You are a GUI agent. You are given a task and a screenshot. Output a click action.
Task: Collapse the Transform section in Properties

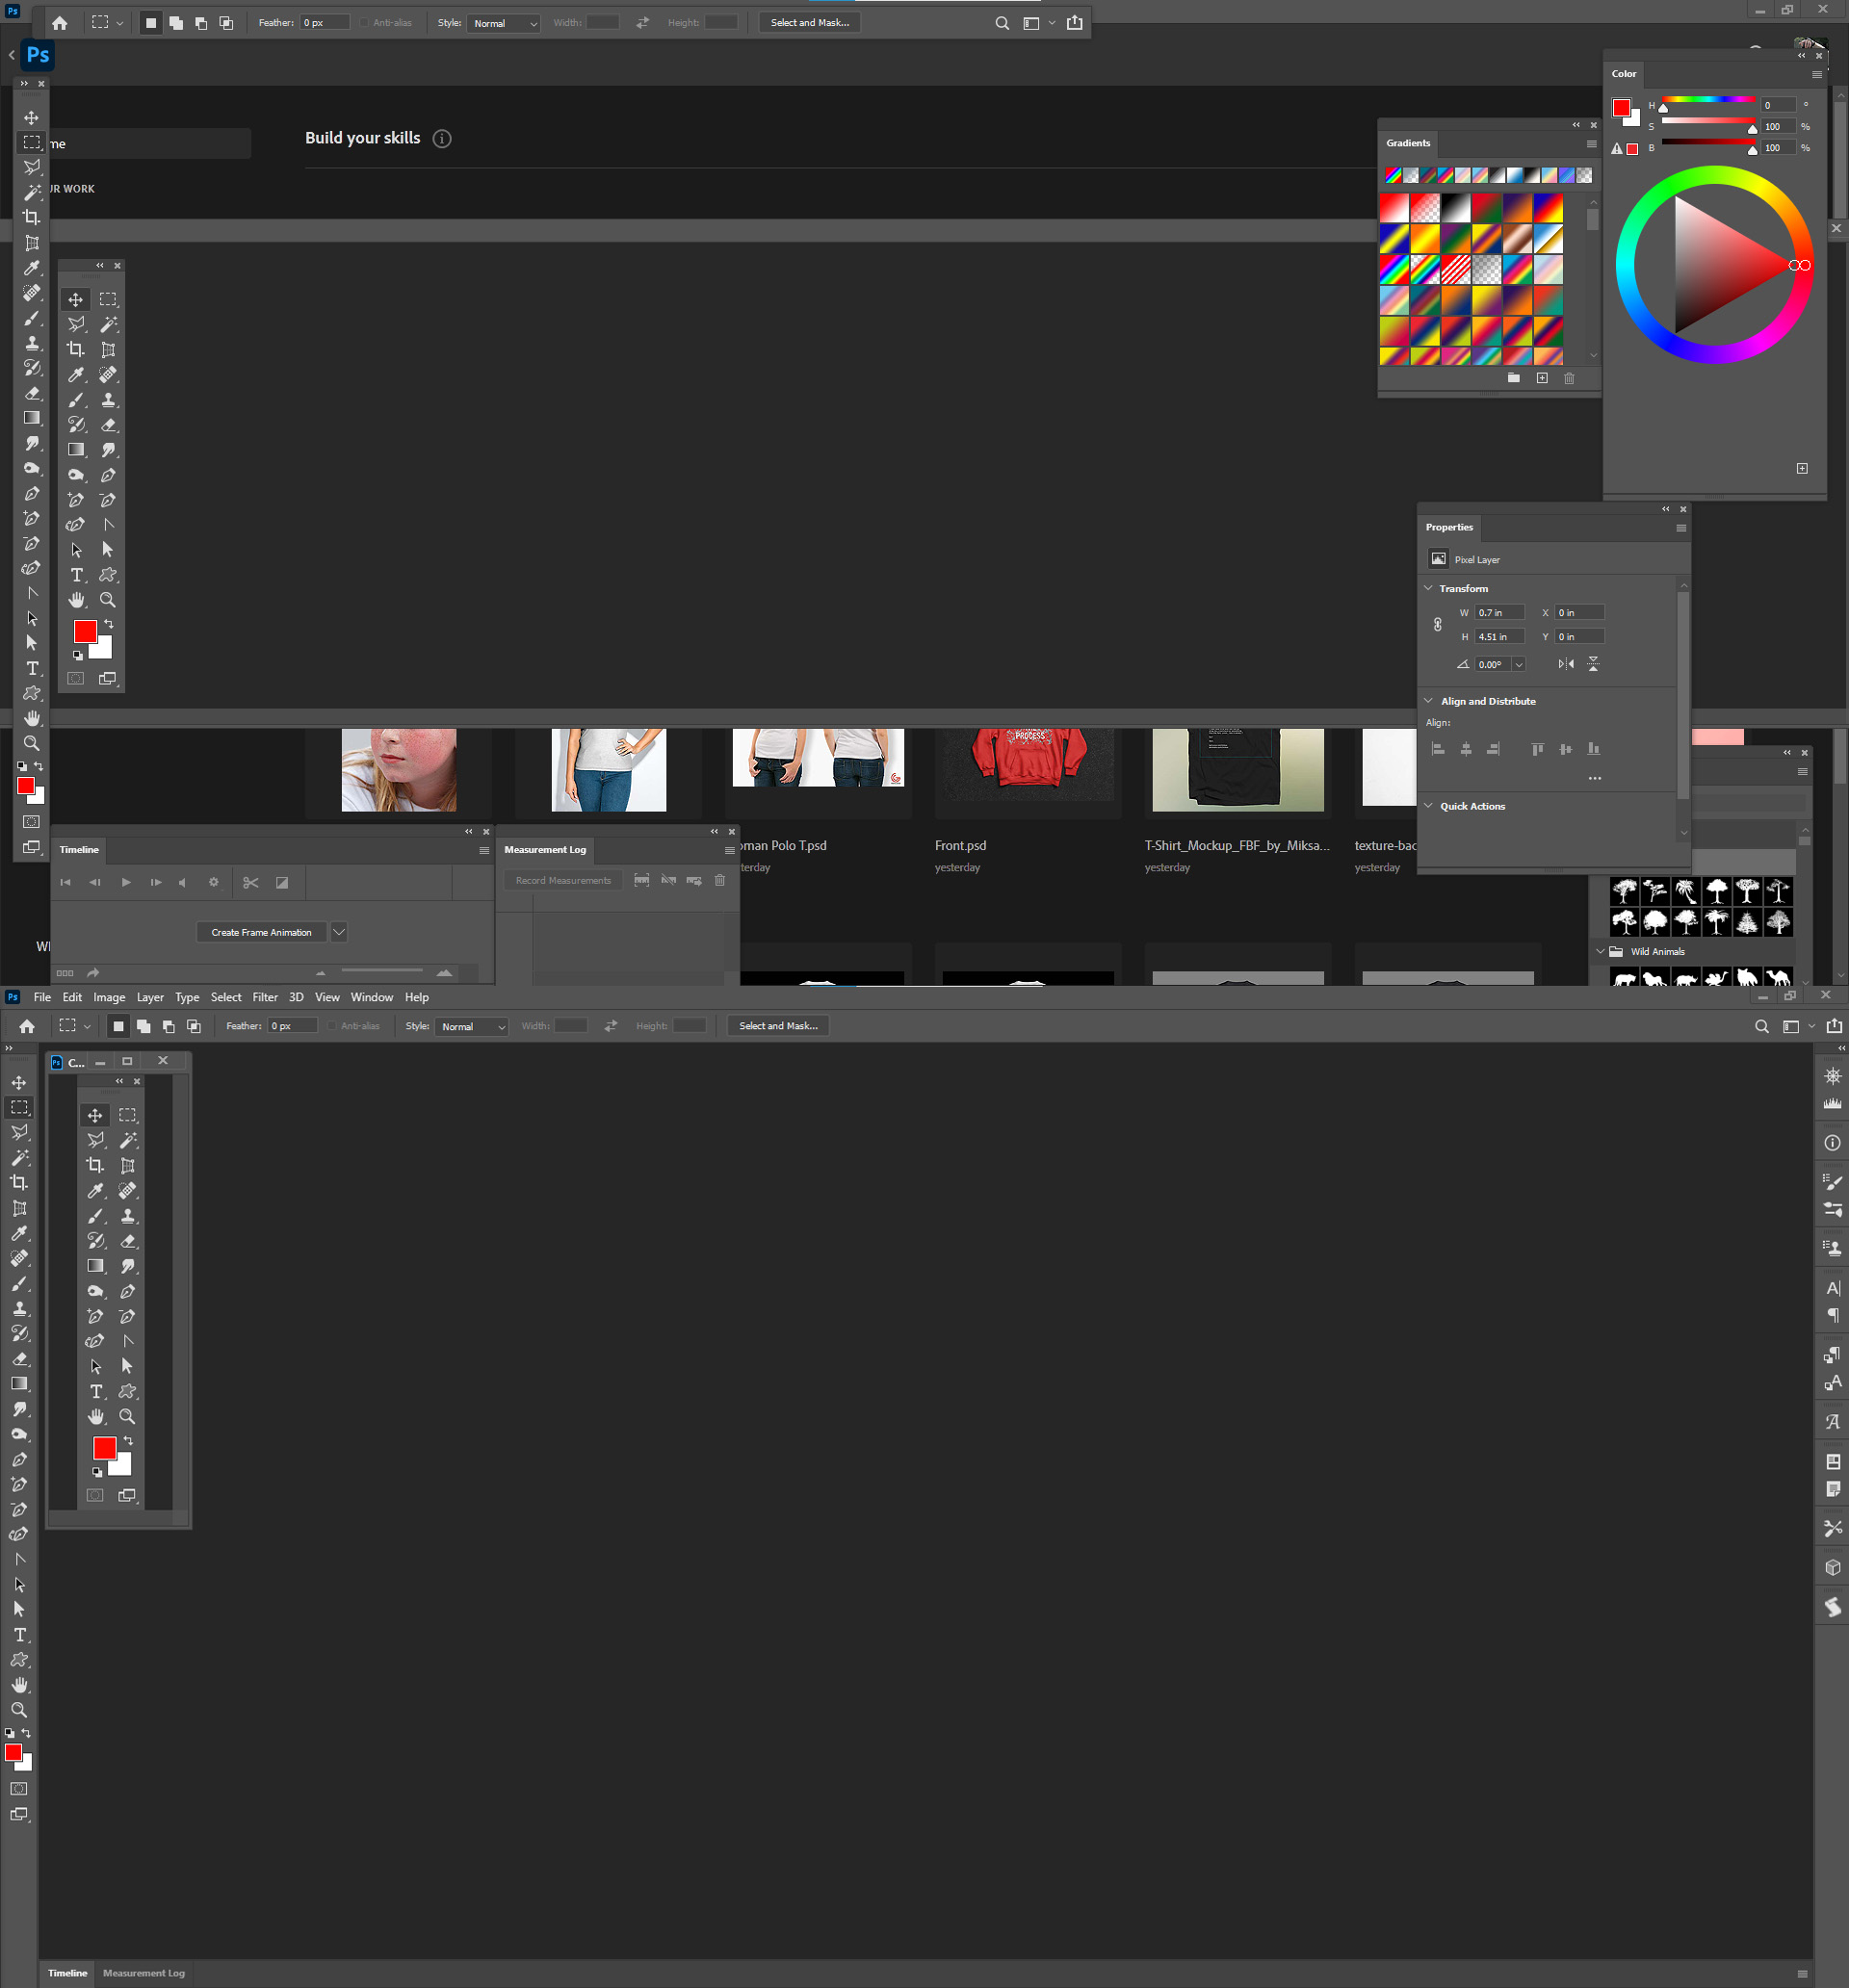tap(1428, 588)
